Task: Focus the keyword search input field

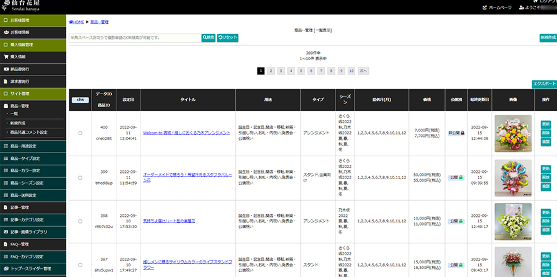Action: (x=135, y=38)
